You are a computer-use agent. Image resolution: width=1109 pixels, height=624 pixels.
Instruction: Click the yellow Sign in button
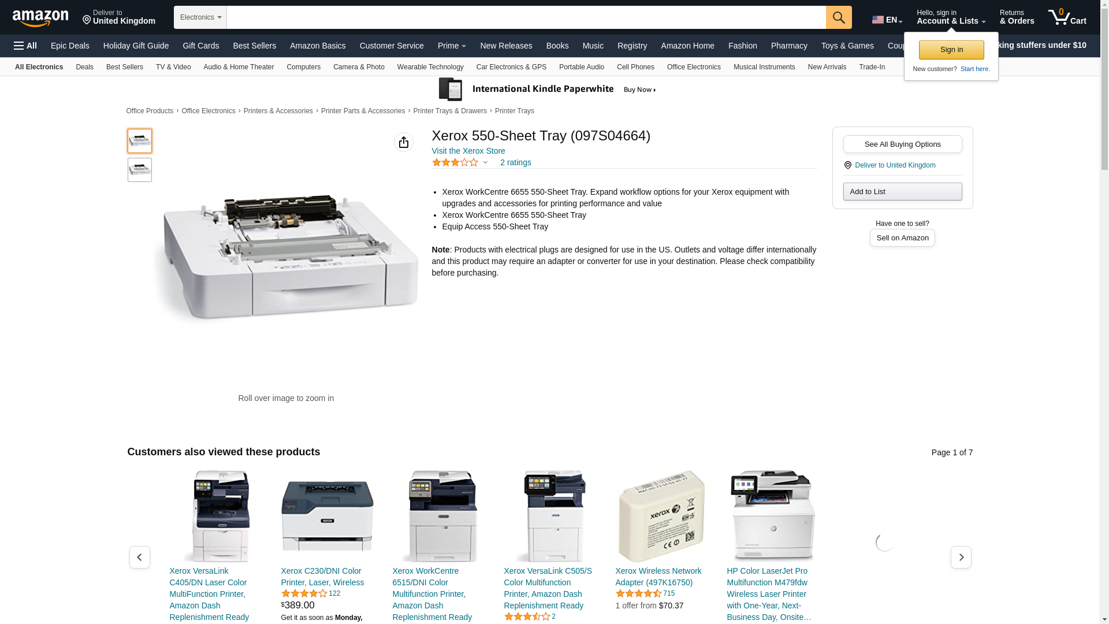tap(951, 50)
